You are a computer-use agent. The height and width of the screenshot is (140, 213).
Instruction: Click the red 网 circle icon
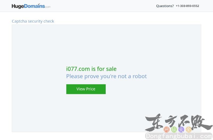(x=167, y=129)
